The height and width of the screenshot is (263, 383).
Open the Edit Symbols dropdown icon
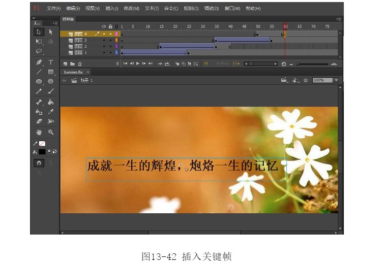click(x=296, y=80)
